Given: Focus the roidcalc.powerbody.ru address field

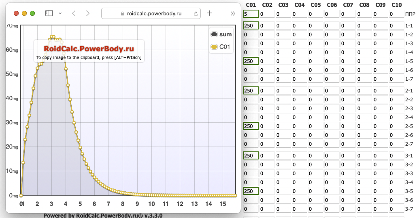Looking at the screenshot, I should coord(154,13).
